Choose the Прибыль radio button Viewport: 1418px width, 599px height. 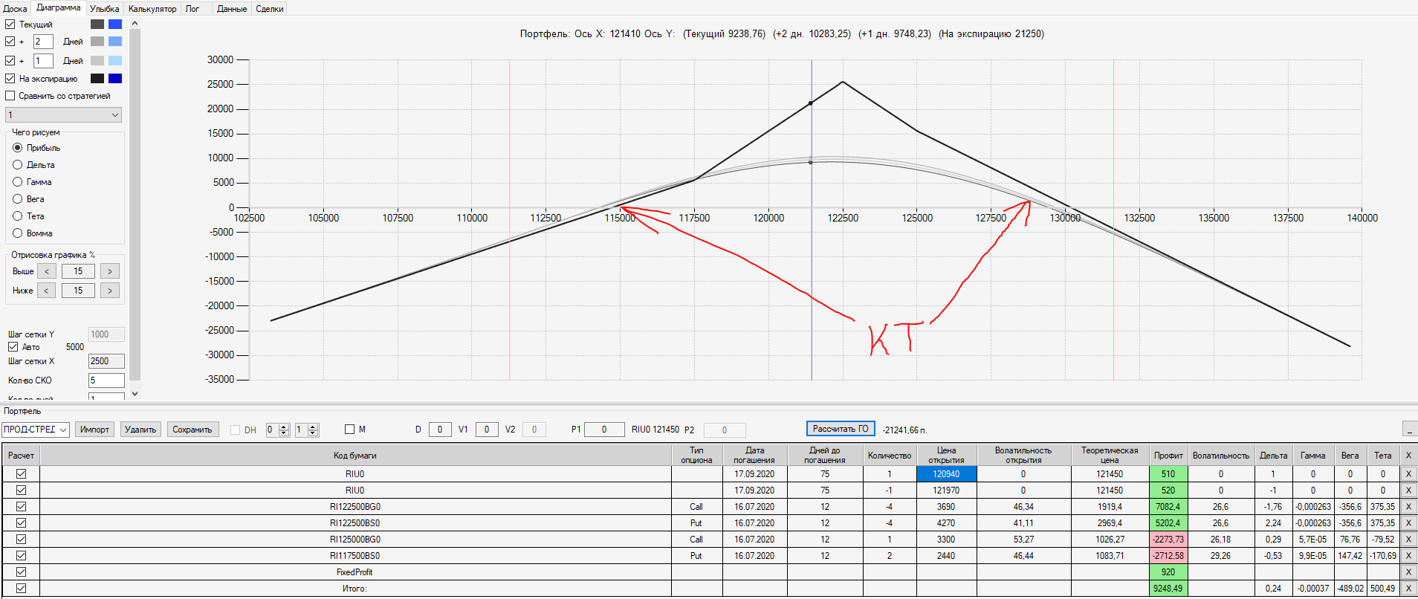point(18,148)
